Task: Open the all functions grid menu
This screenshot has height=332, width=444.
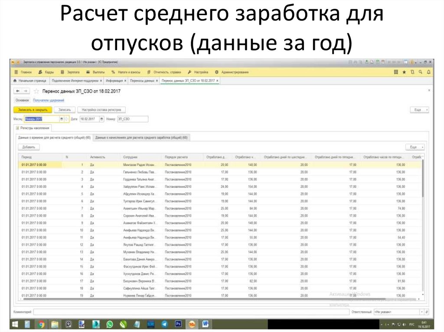Action: click(396, 72)
